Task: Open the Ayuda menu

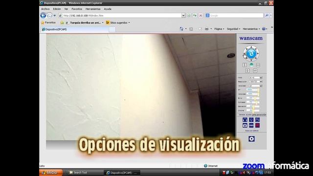Action: [x=108, y=9]
